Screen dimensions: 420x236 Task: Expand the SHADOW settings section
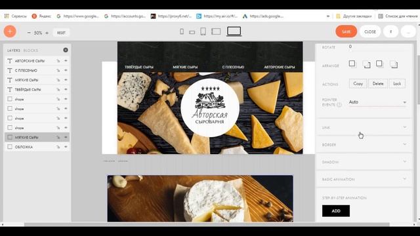pos(364,162)
